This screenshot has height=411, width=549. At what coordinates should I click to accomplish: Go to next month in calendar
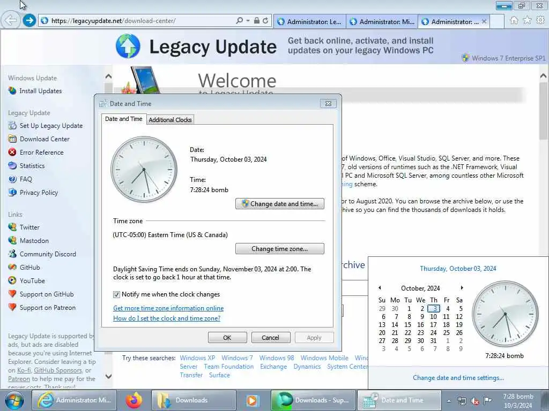[462, 288]
